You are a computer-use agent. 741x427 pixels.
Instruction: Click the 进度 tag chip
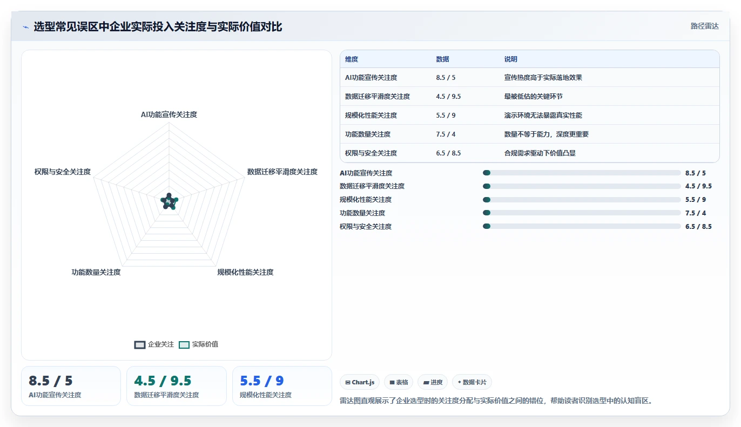433,382
